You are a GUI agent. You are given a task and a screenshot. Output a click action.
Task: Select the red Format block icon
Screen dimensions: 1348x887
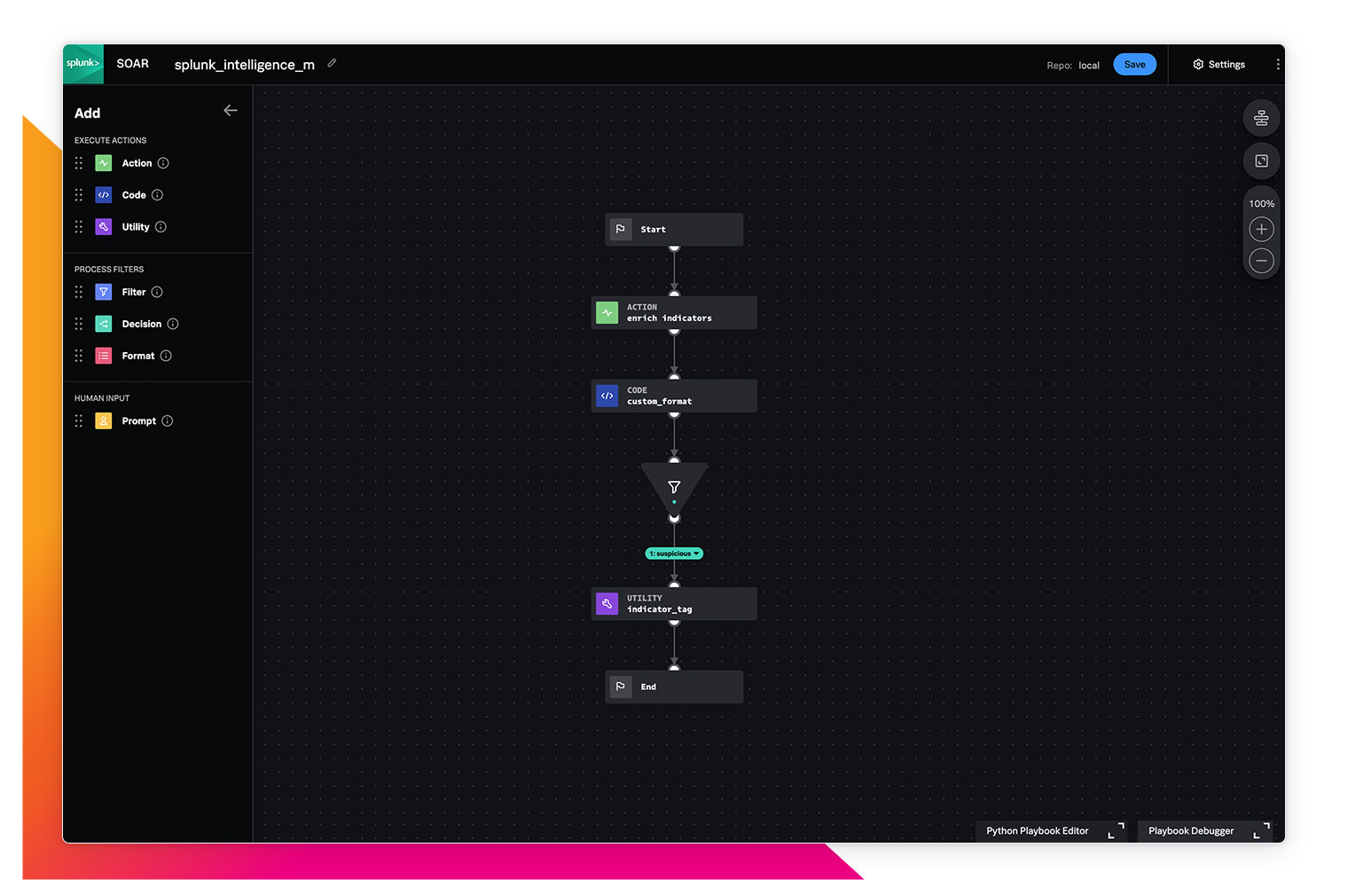(104, 356)
